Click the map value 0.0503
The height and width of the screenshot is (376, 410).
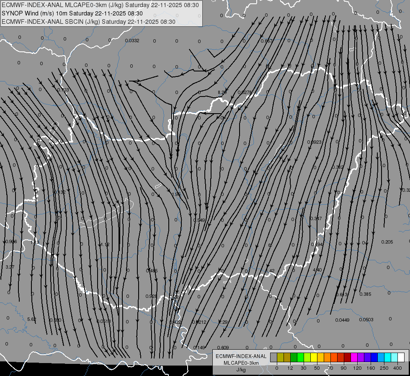366,320
